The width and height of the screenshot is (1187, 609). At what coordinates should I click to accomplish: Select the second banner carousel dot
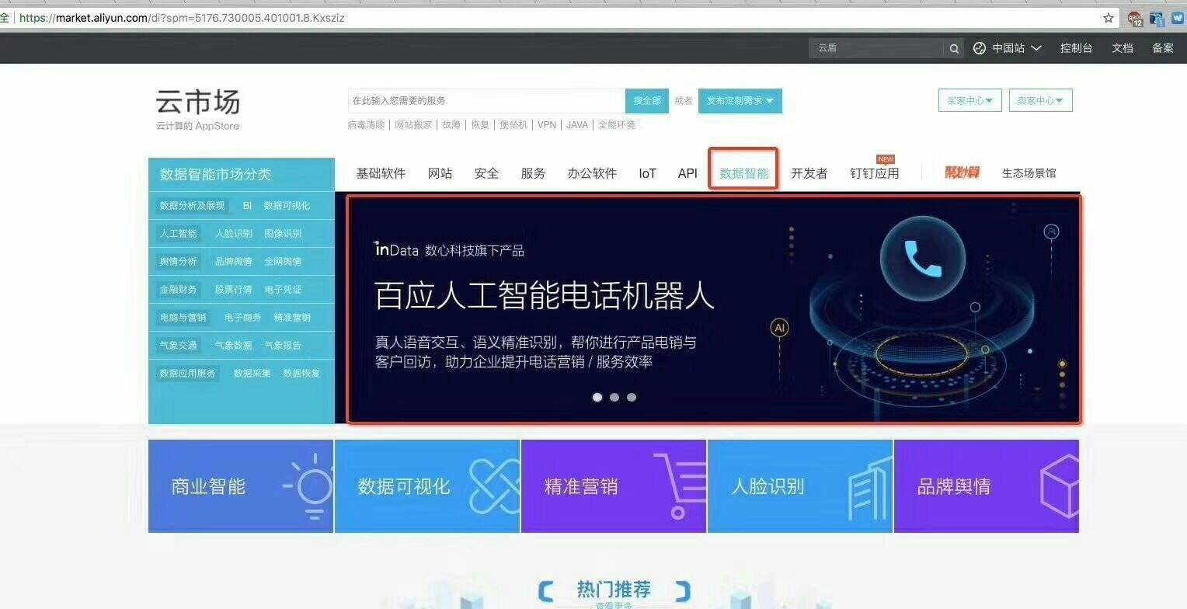pyautogui.click(x=614, y=397)
